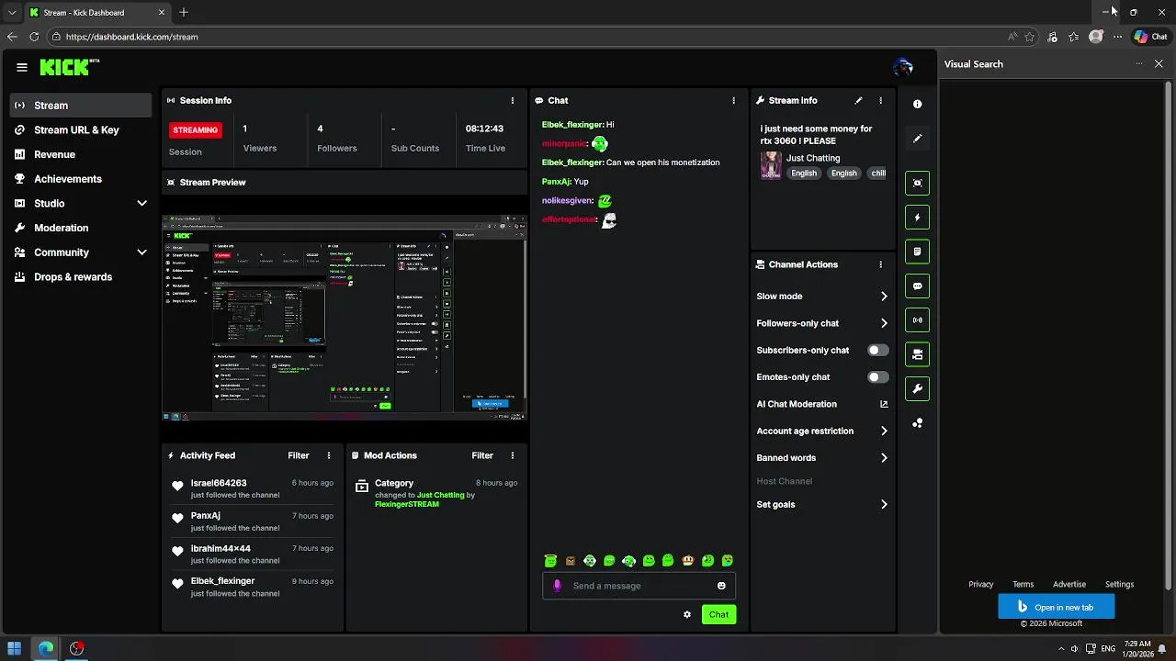Toggle the document panel icon in right toolbar
This screenshot has width=1176, height=661.
click(x=917, y=252)
